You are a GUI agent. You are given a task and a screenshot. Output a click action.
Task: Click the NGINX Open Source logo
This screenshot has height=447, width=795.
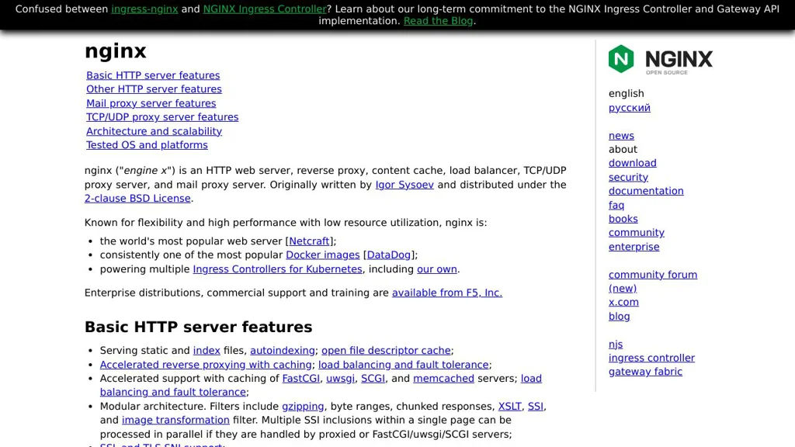click(660, 60)
